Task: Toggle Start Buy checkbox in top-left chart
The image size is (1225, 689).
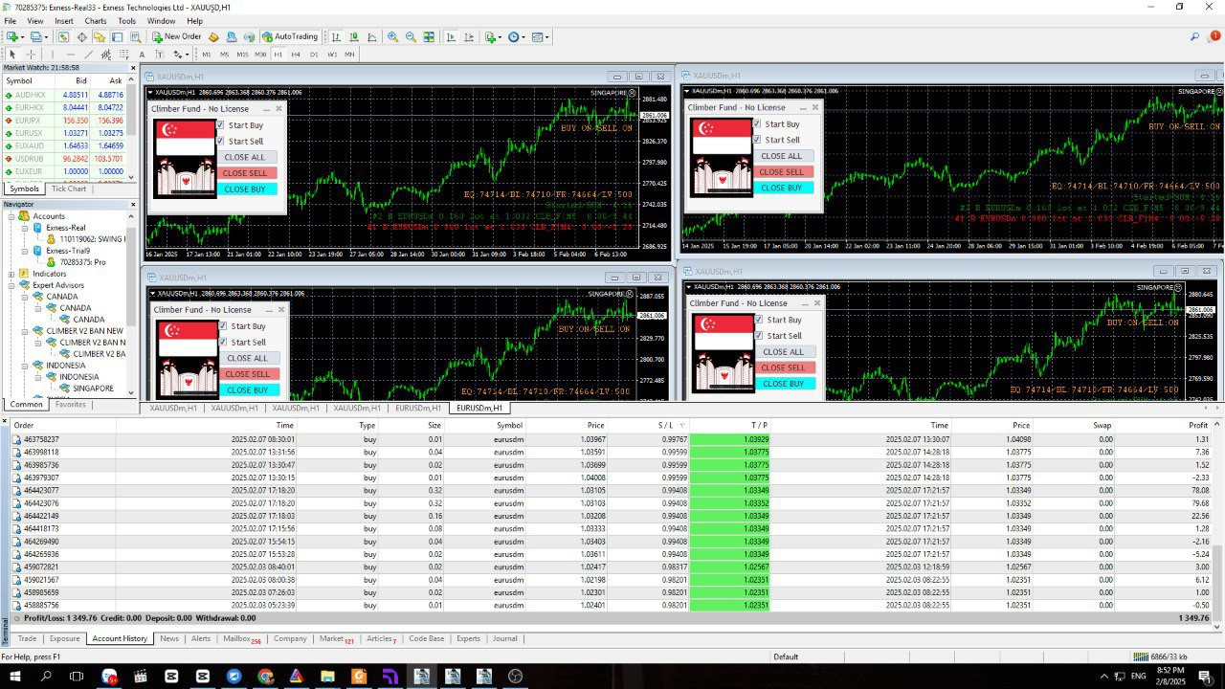Action: (220, 125)
